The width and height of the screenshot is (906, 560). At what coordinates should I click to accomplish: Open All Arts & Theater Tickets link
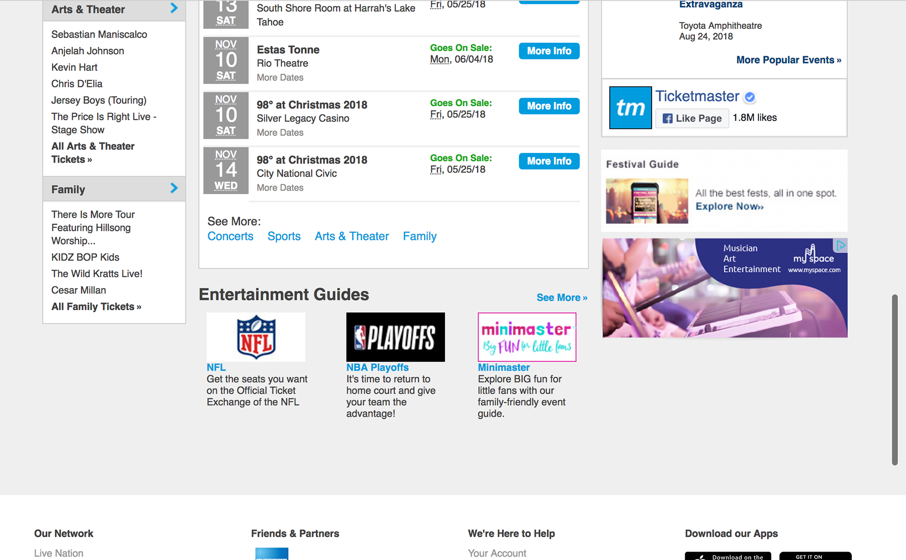click(93, 153)
